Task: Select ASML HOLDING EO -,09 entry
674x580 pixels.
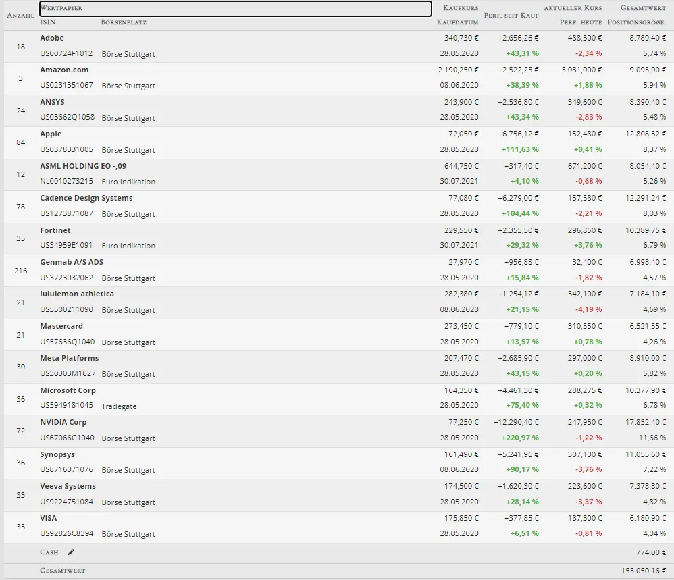Action: 83,166
